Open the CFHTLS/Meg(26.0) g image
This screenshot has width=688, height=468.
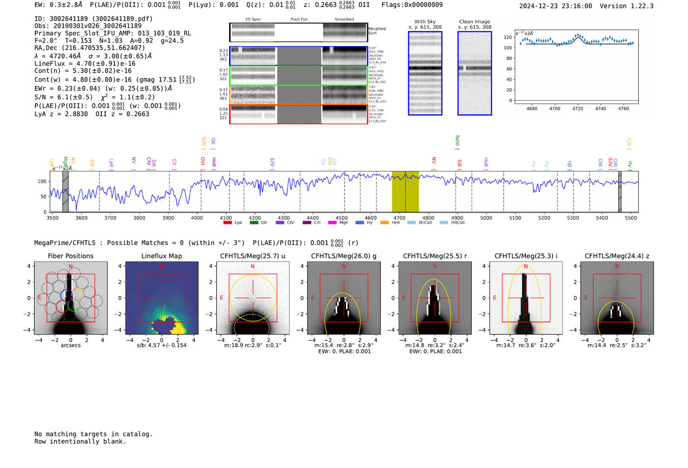(344, 298)
